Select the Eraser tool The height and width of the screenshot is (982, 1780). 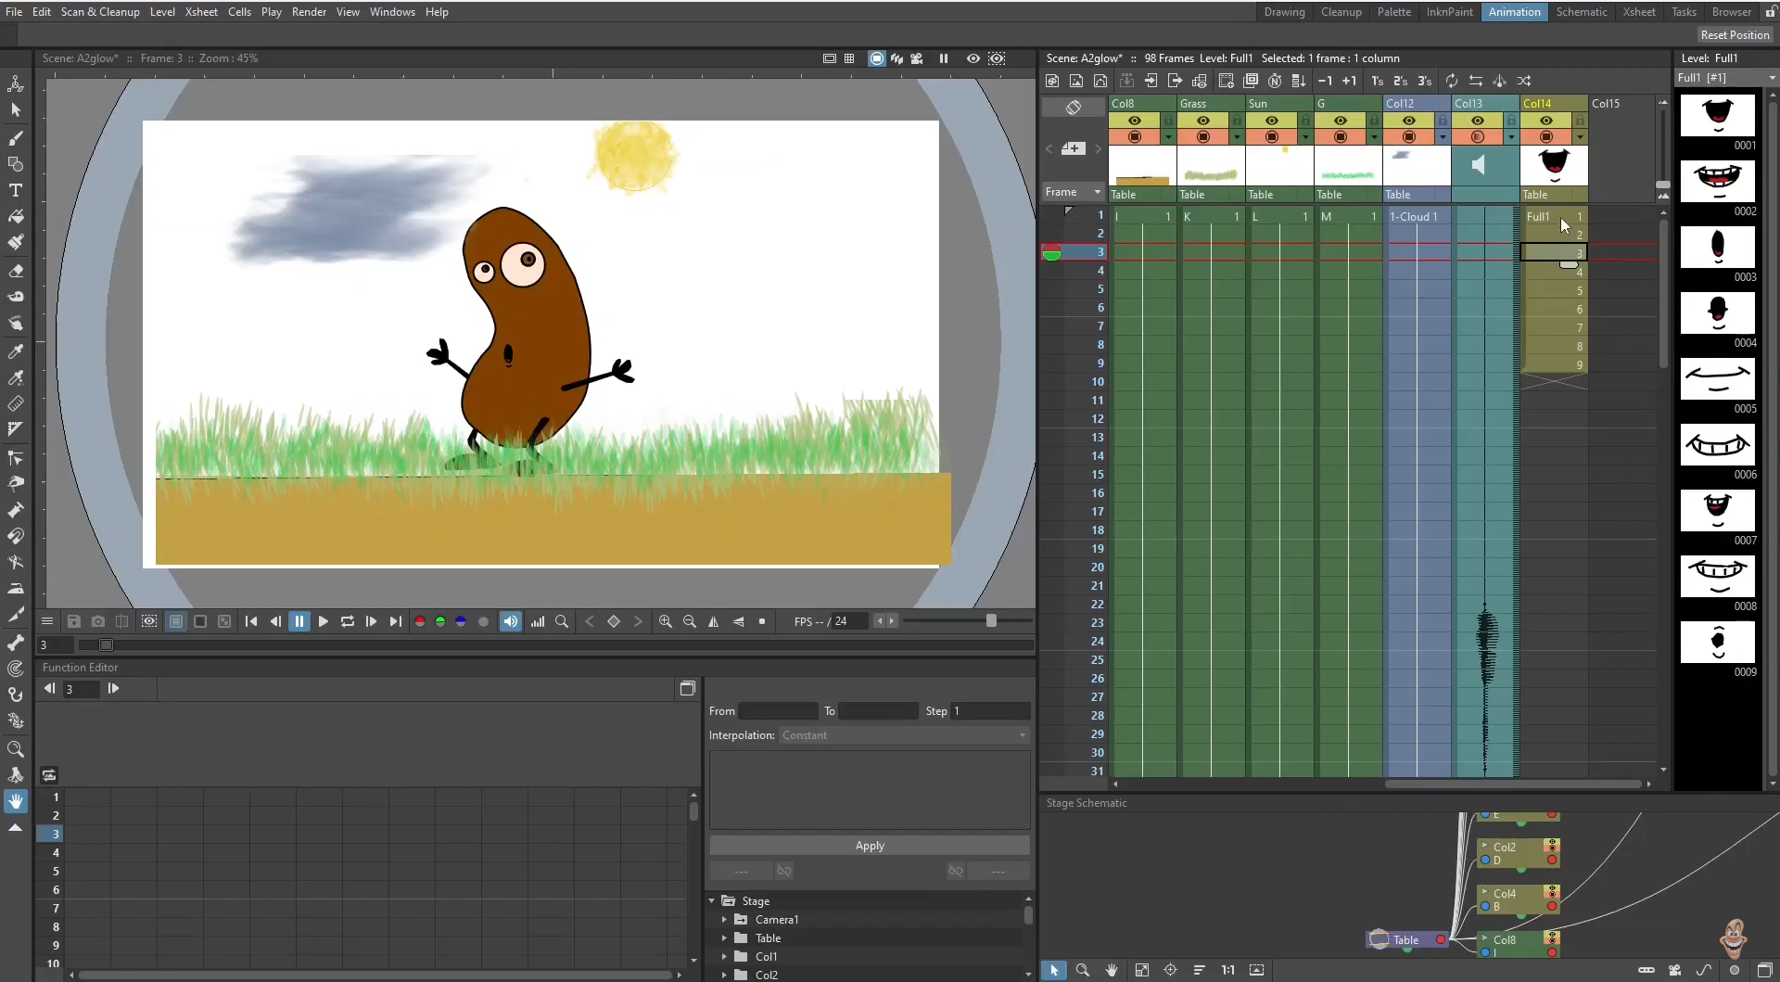point(16,272)
